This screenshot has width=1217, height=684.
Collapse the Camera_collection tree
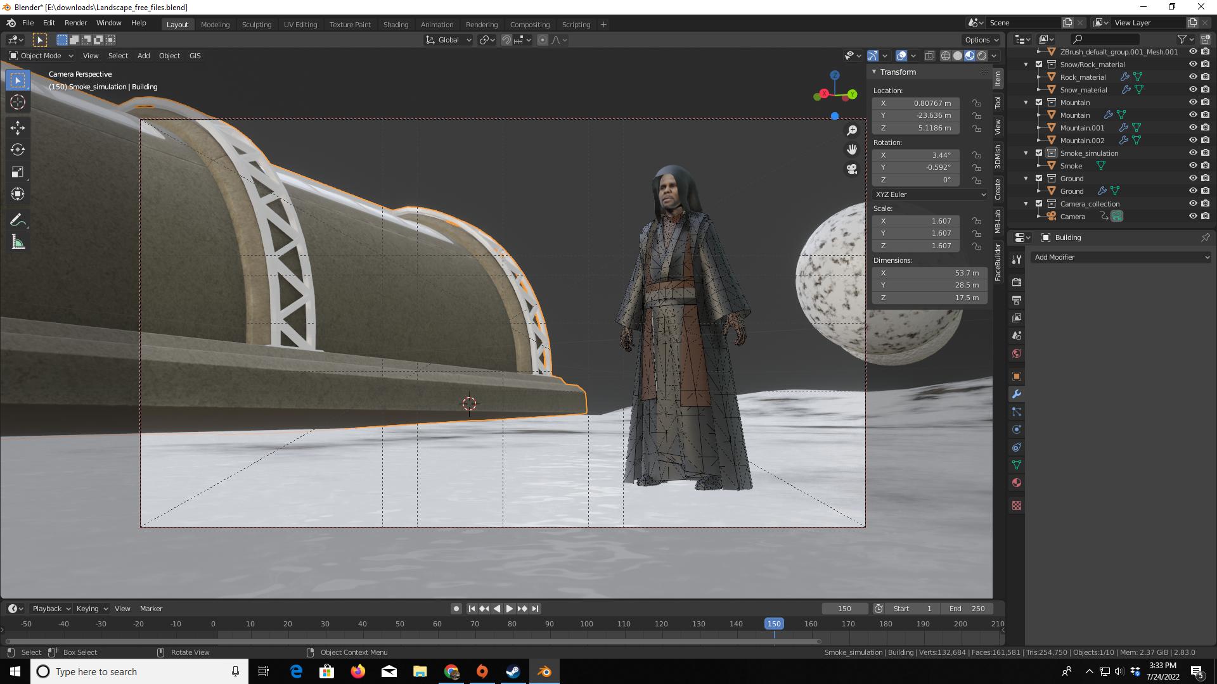(1026, 204)
